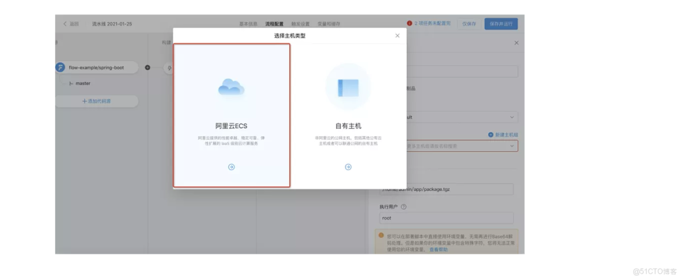Click the master branch label

pyautogui.click(x=83, y=83)
